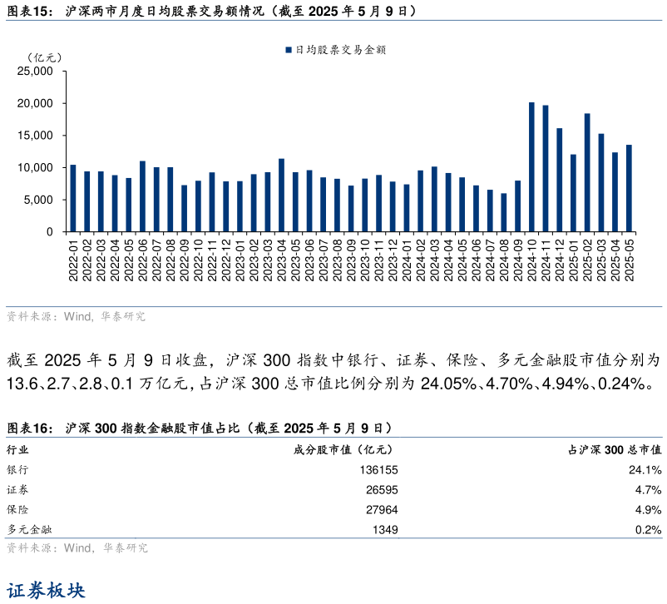Viewport: 667px width, 604px height.
Task: Select the tallest bar at 2024-10
Action: pos(532,166)
